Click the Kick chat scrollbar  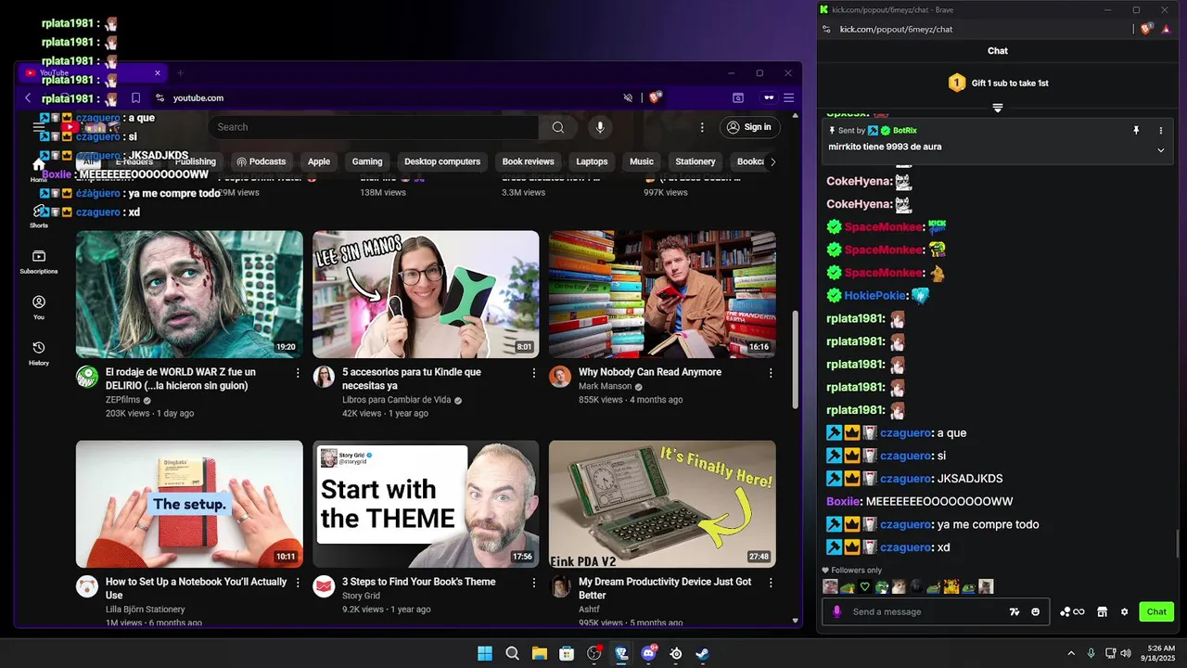point(1177,543)
